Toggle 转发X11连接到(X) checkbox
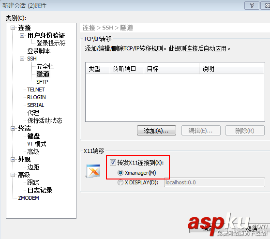Viewport: 270px width, 239px height. [x=113, y=163]
